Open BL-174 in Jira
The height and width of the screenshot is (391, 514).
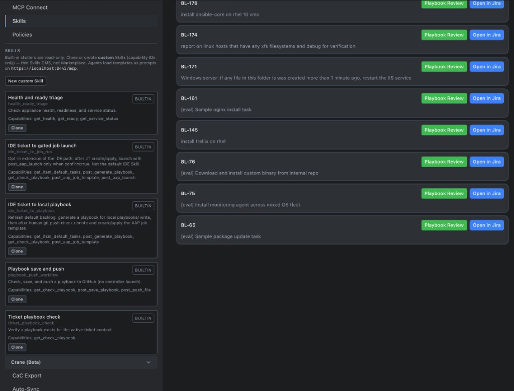pos(487,35)
